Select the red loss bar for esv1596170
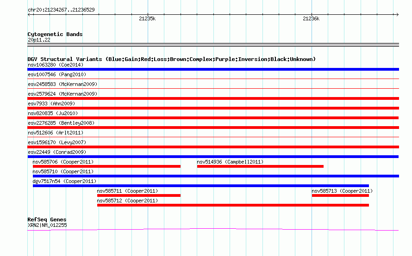412x256 pixels. pos(213,147)
